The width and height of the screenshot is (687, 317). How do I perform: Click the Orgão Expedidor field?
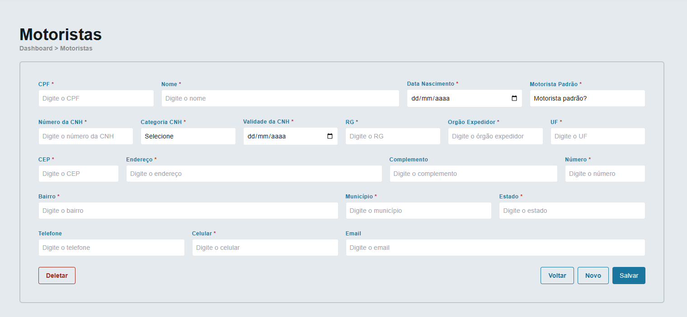(x=495, y=136)
